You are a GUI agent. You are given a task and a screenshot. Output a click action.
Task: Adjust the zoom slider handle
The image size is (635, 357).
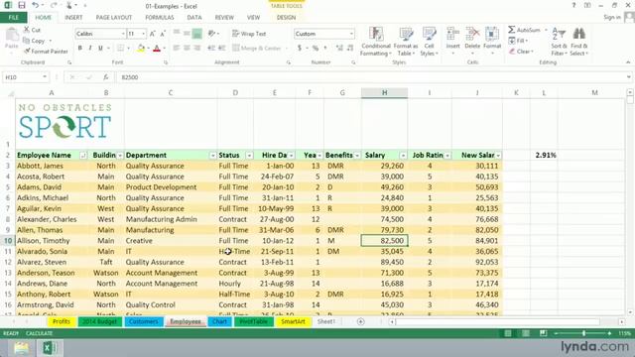pyautogui.click(x=583, y=333)
